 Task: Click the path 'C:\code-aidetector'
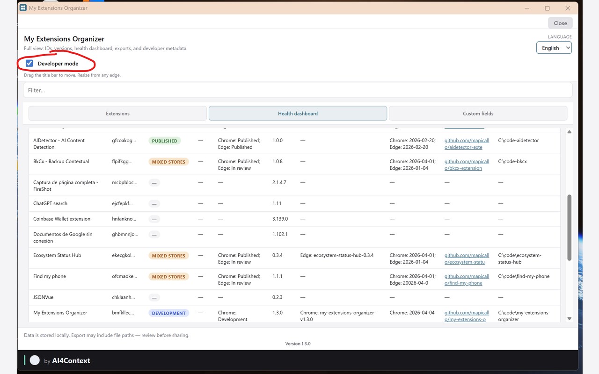click(x=519, y=140)
